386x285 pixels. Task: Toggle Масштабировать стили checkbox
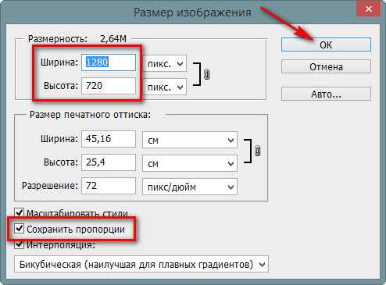click(x=20, y=212)
